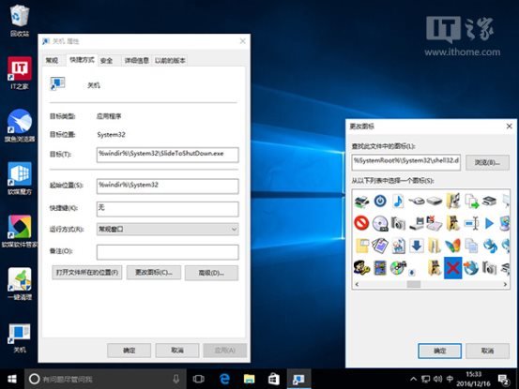Select the folder with music notes icon

pyautogui.click(x=452, y=201)
